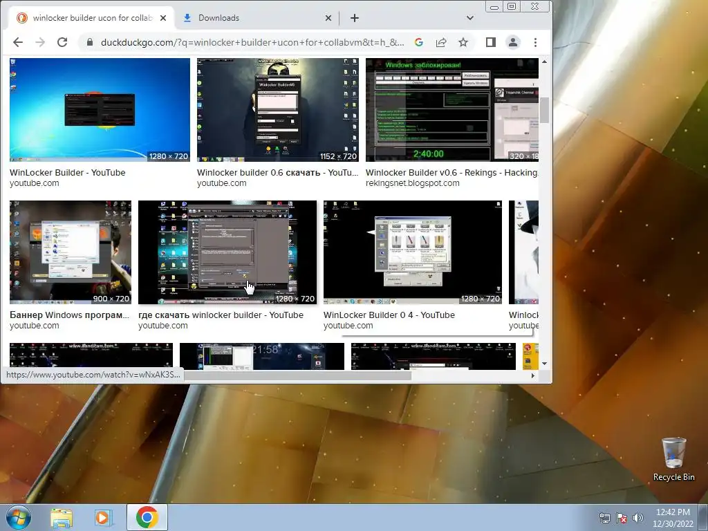The height and width of the screenshot is (531, 708).
Task: Click Chrome icon in taskbar
Action: (x=147, y=517)
